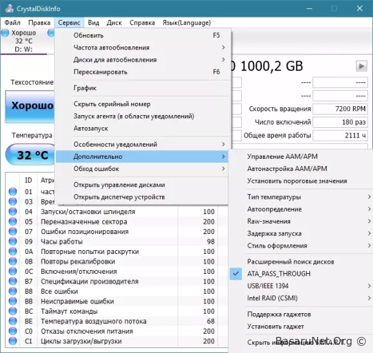The height and width of the screenshot is (353, 373).
Task: Open the Правка menu
Action: [x=39, y=23]
